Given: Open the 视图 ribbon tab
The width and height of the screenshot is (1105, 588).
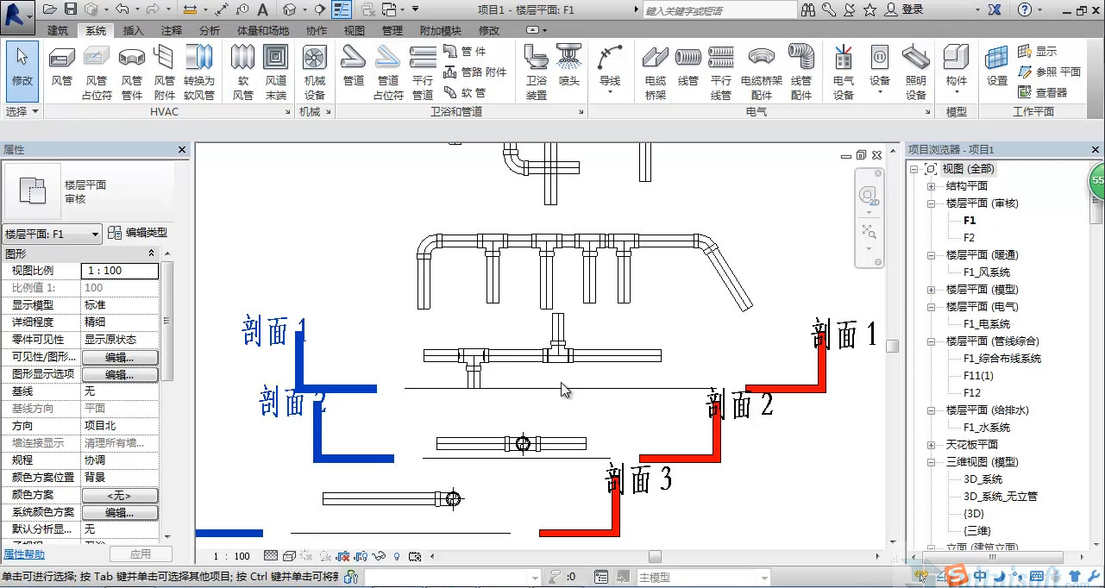Looking at the screenshot, I should pyautogui.click(x=355, y=30).
